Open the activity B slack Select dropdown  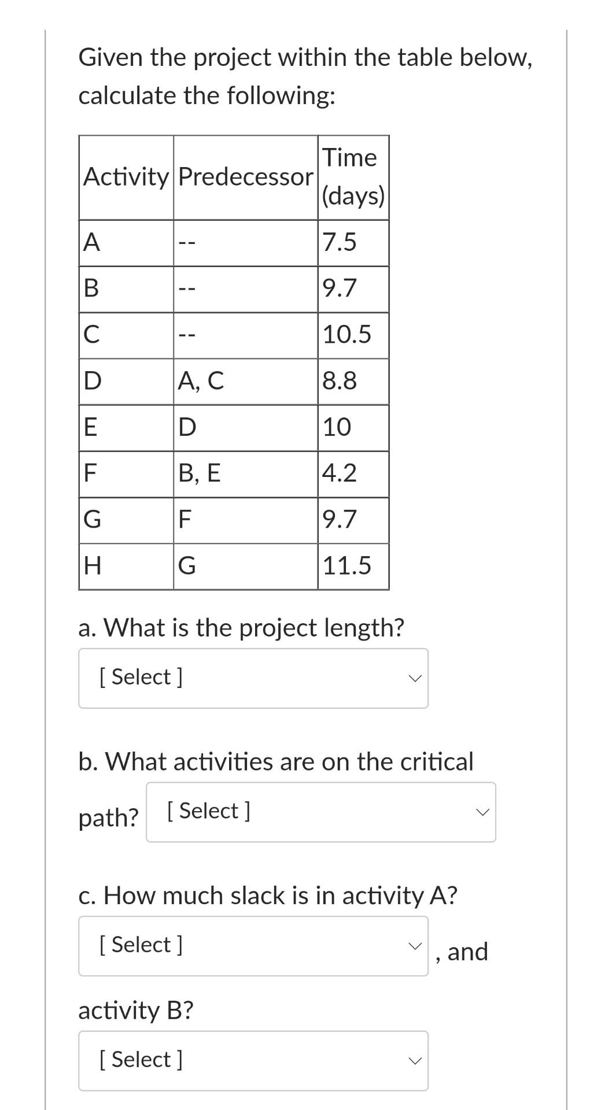click(253, 1060)
